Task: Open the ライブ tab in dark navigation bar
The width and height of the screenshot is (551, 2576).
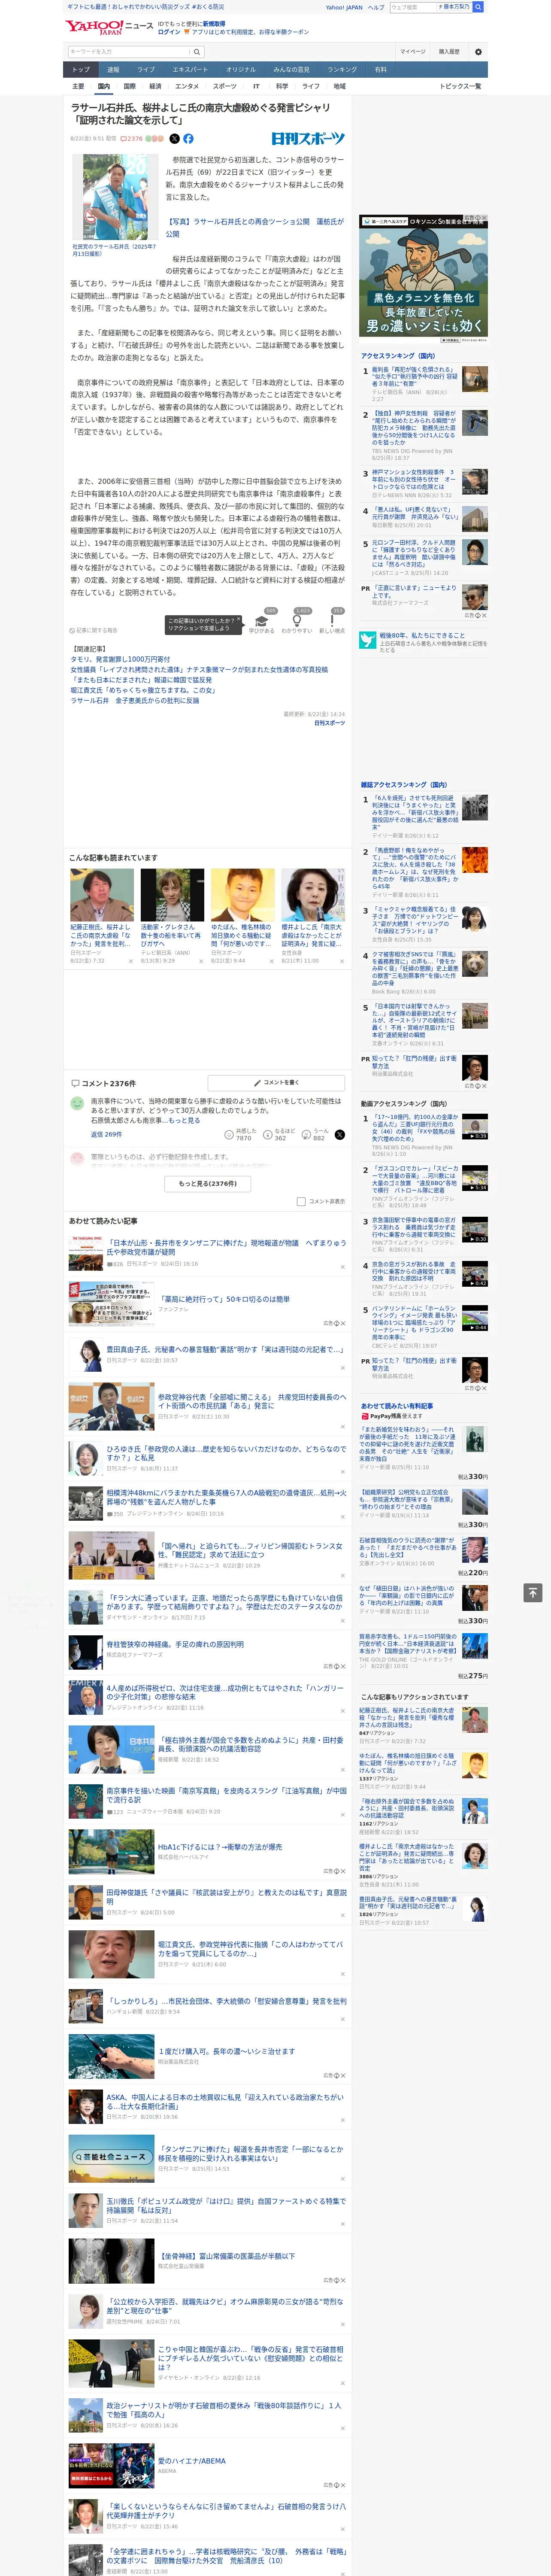Action: coord(146,70)
